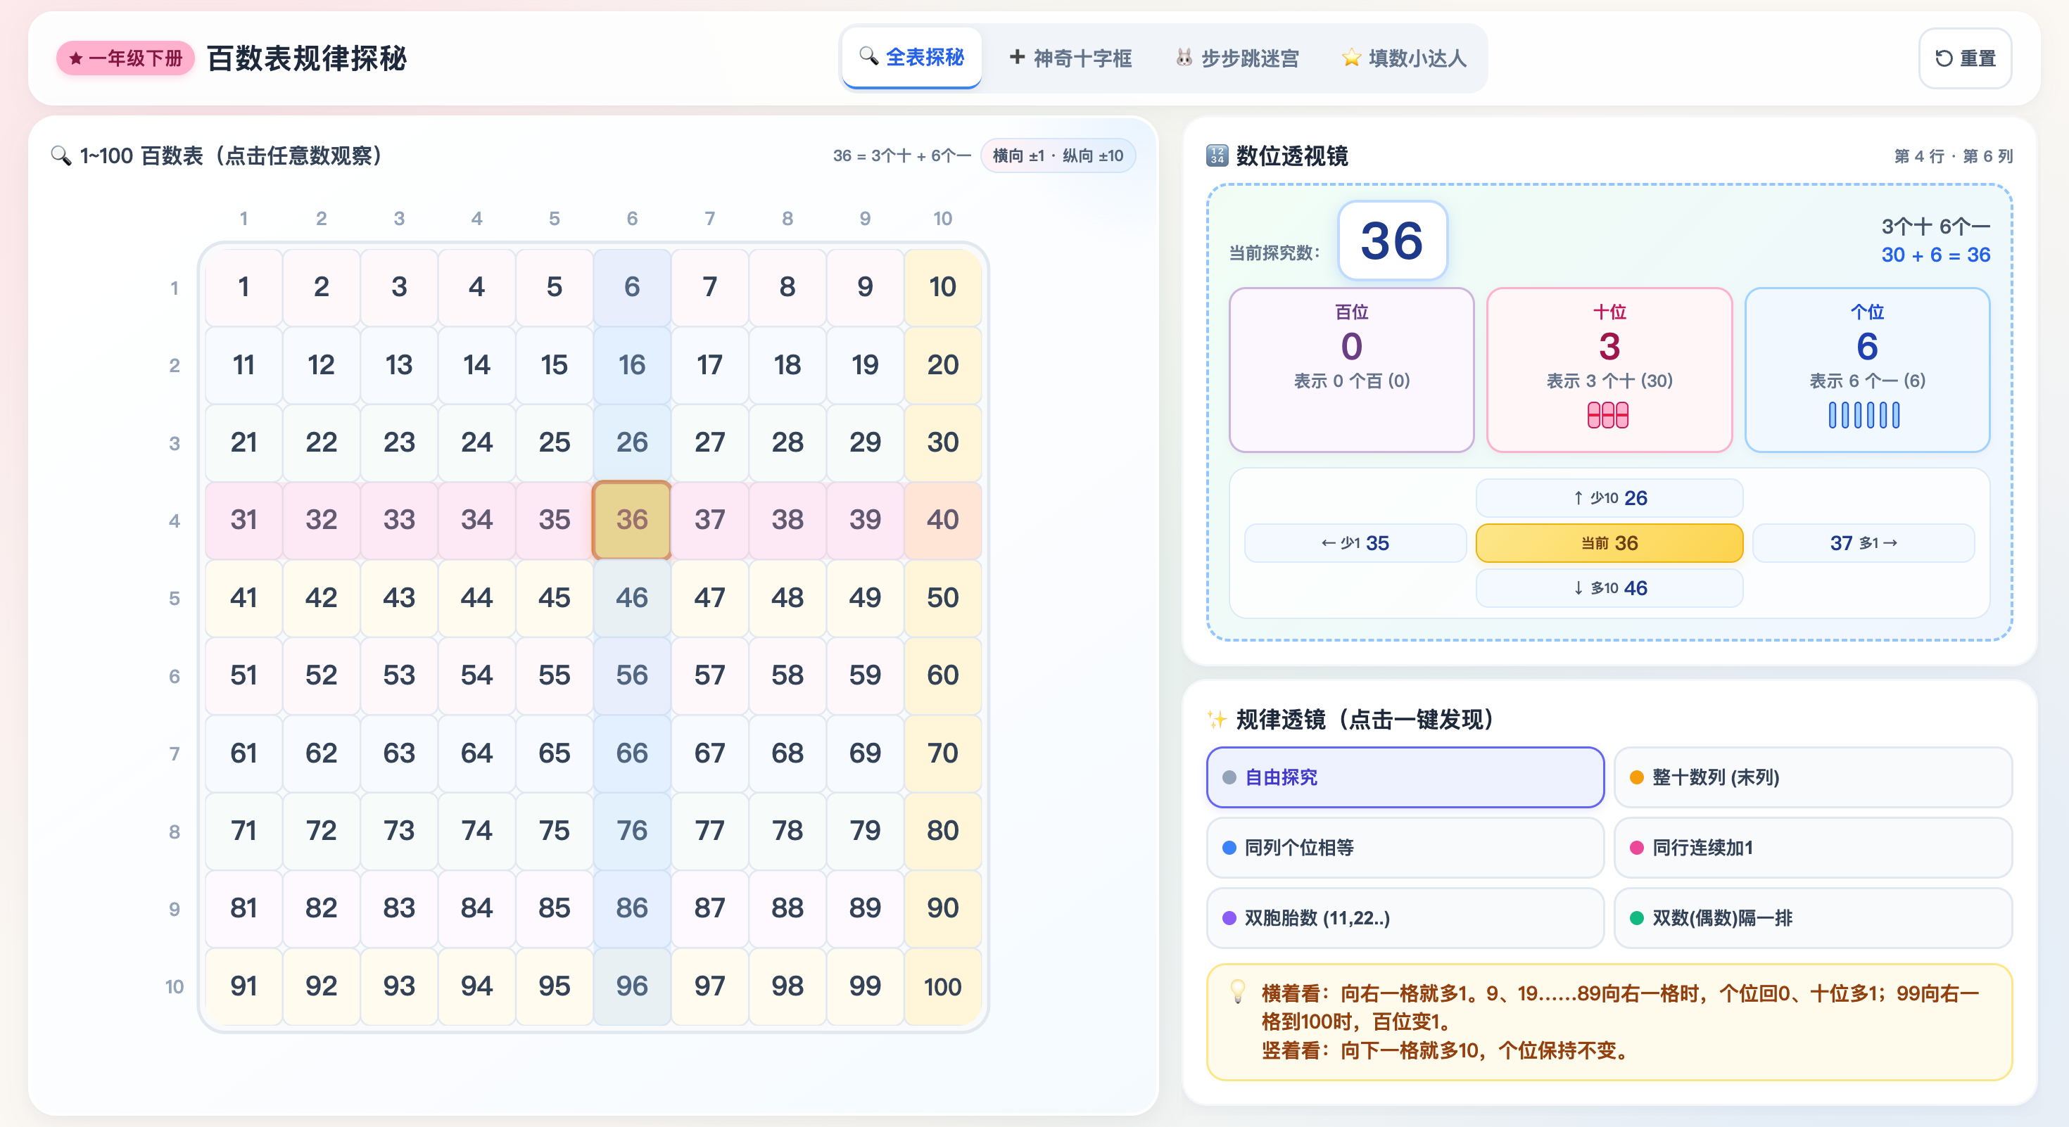Click the reset arrow icon in 重置
Viewport: 2069px width, 1127px height.
(x=1944, y=58)
